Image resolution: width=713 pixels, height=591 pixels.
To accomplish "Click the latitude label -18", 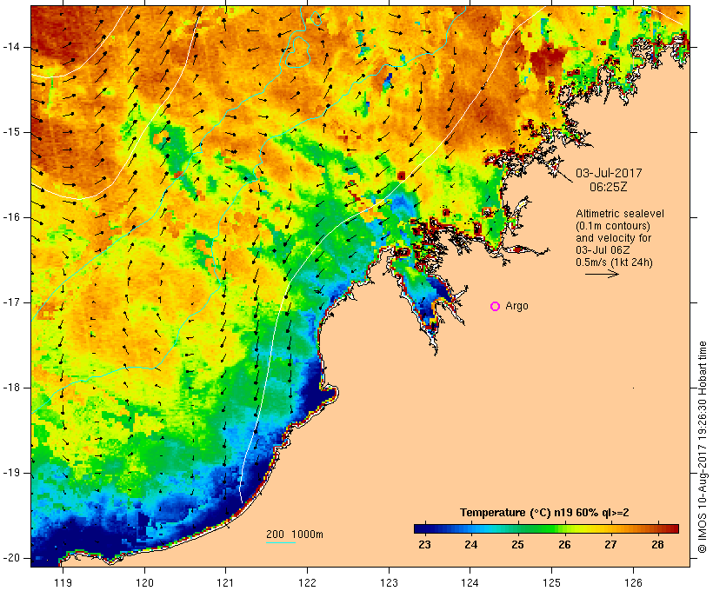I will [11, 388].
